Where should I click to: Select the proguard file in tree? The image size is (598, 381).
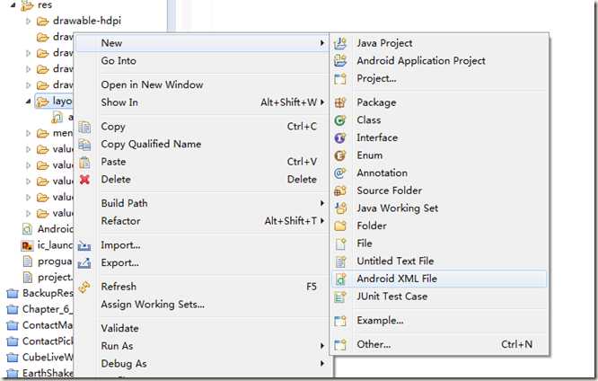55,261
